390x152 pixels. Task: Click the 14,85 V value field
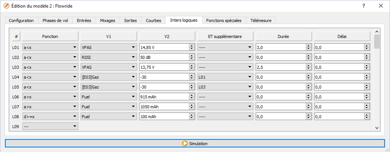tap(164, 47)
